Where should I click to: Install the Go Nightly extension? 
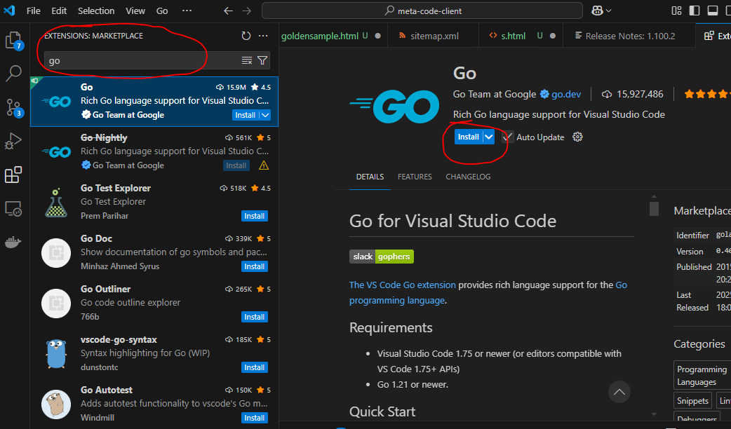tap(236, 165)
